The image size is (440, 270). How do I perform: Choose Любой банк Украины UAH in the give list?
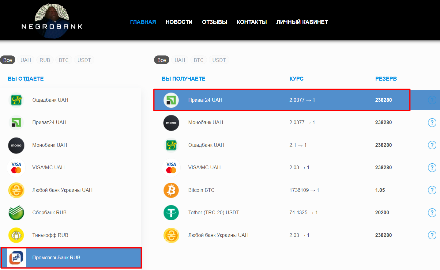70,190
